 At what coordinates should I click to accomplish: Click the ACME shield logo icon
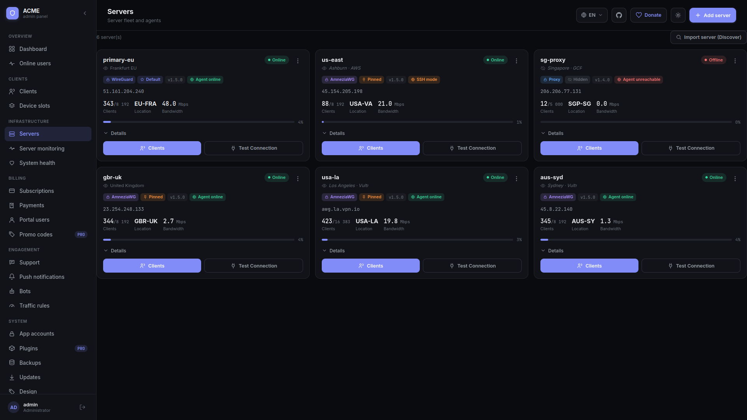tap(12, 13)
